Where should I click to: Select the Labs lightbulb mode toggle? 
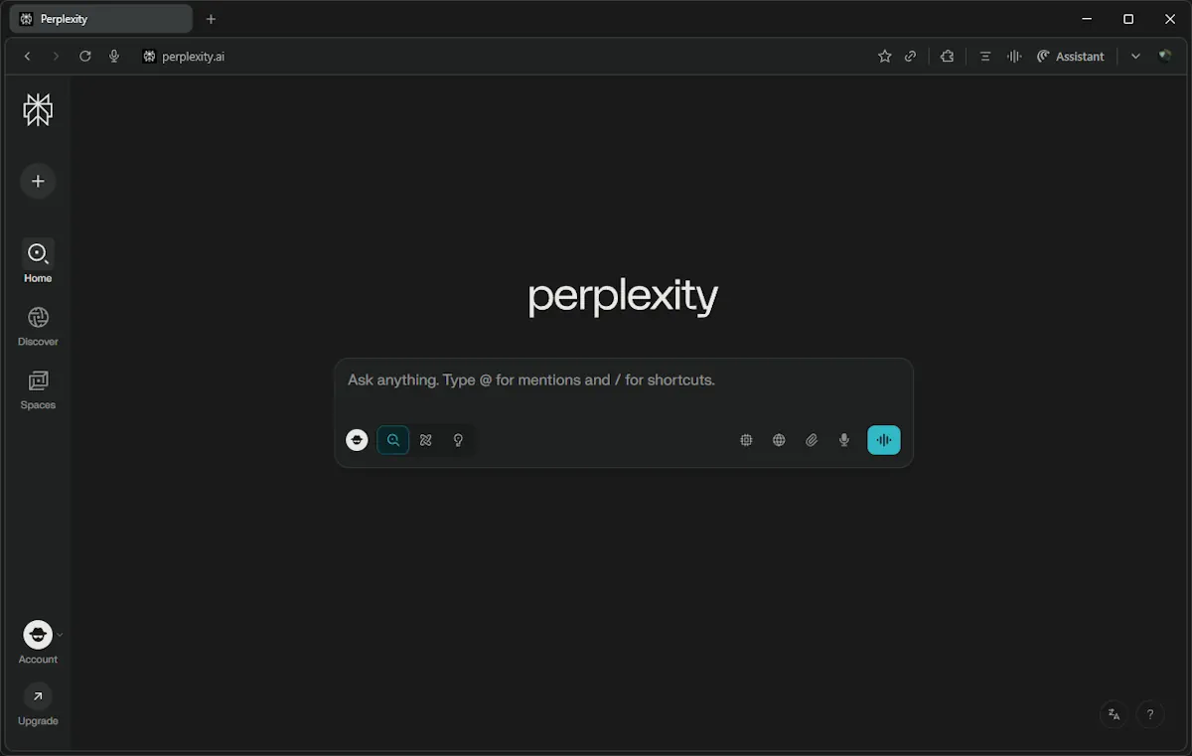coord(458,440)
